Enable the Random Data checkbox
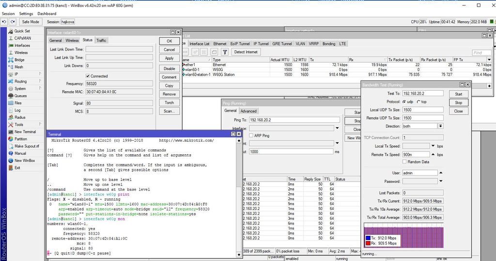Screen dimensions: 496x261 [x=404, y=162]
